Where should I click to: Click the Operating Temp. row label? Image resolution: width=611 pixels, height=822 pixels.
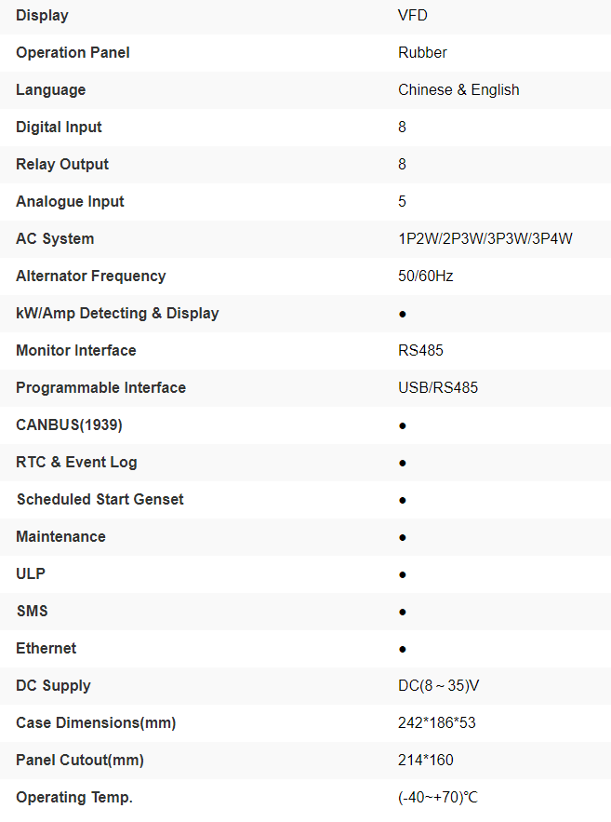coord(74,797)
